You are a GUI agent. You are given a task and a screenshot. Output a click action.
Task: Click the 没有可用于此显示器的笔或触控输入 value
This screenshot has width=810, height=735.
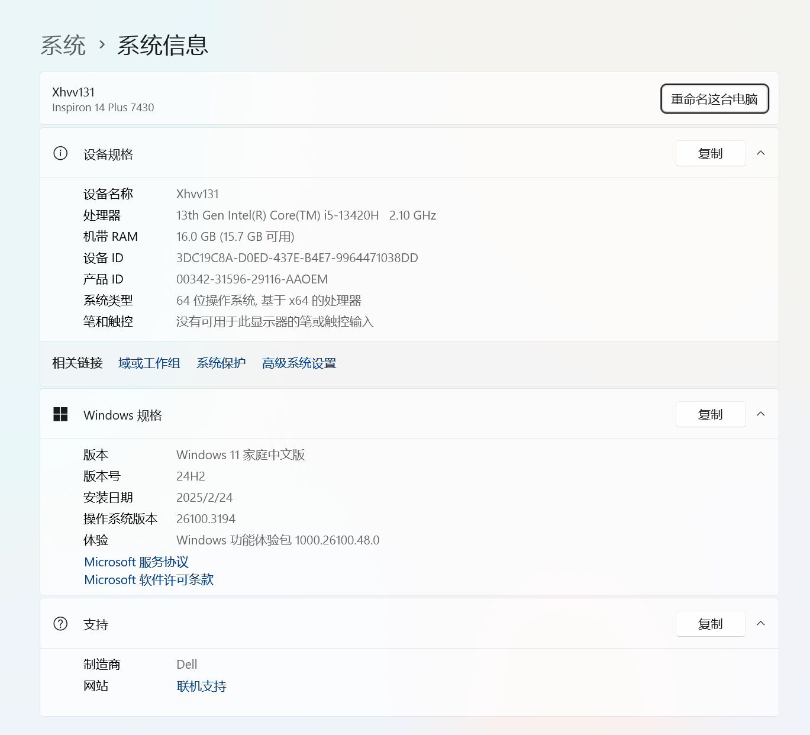(x=275, y=322)
